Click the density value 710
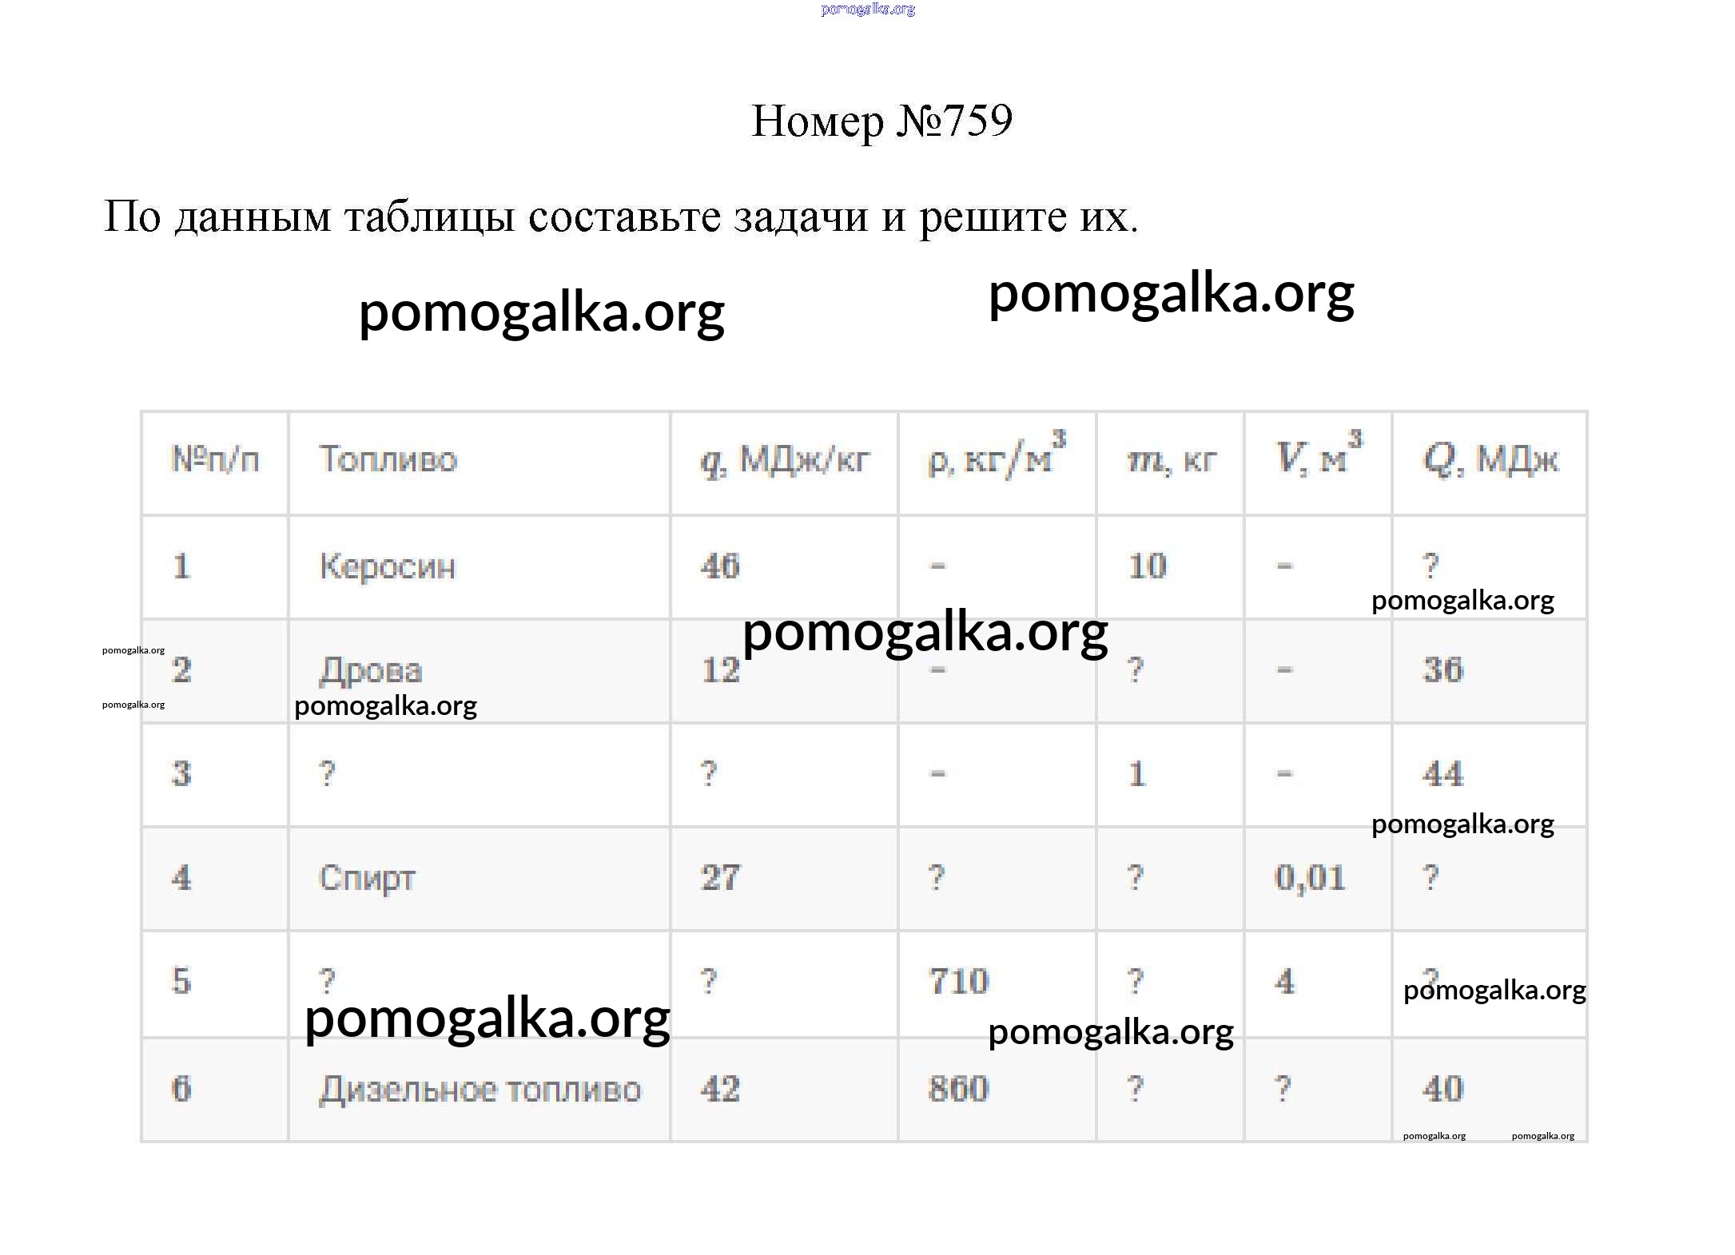Image resolution: width=1735 pixels, height=1255 pixels. (x=958, y=981)
